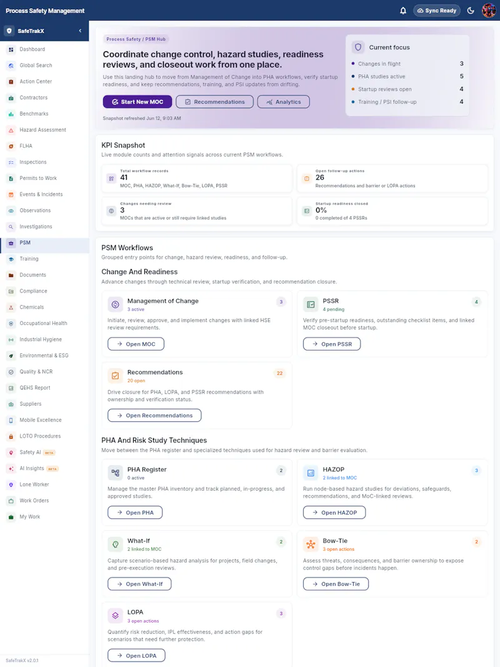Open Suppliers icon in sidebar
The height and width of the screenshot is (667, 500).
(x=11, y=404)
